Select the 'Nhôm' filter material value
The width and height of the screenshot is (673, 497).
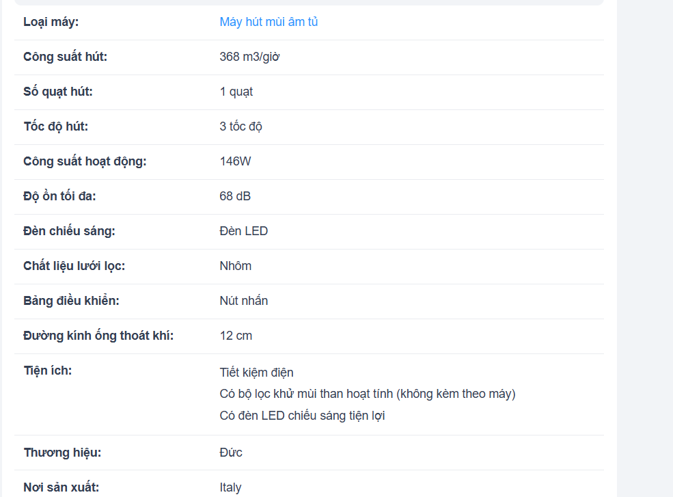(x=235, y=266)
